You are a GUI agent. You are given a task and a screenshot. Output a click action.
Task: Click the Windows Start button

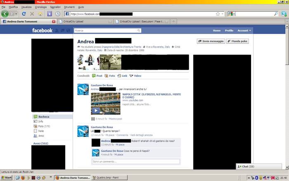click(x=7, y=178)
